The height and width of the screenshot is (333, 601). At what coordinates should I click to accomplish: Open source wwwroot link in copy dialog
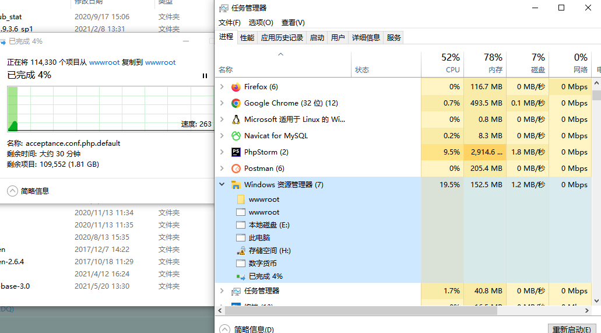104,62
